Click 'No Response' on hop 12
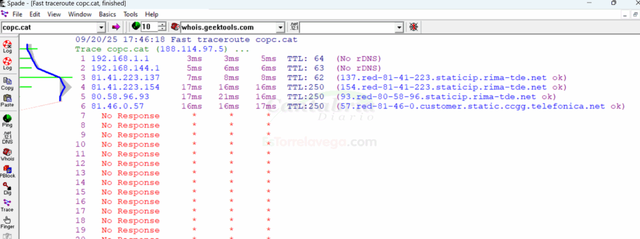The image size is (640, 239). point(131,163)
